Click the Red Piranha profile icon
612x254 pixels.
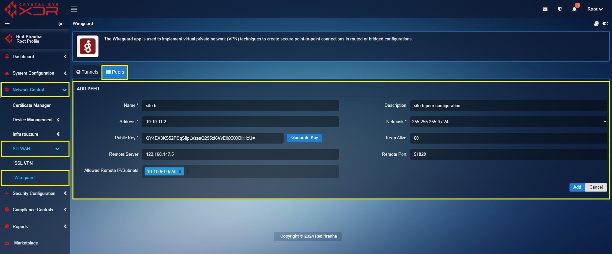[x=9, y=39]
